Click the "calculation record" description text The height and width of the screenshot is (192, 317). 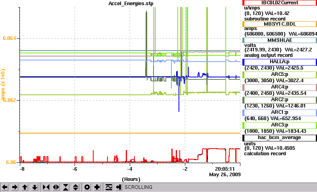[265, 154]
